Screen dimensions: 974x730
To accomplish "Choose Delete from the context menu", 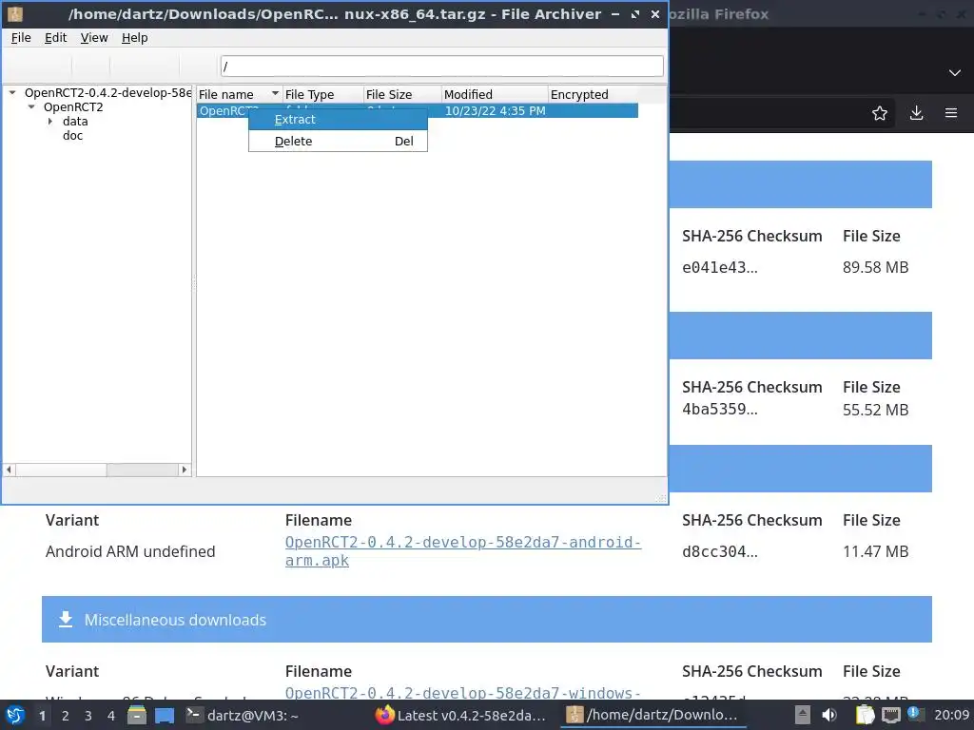I will click(x=338, y=141).
